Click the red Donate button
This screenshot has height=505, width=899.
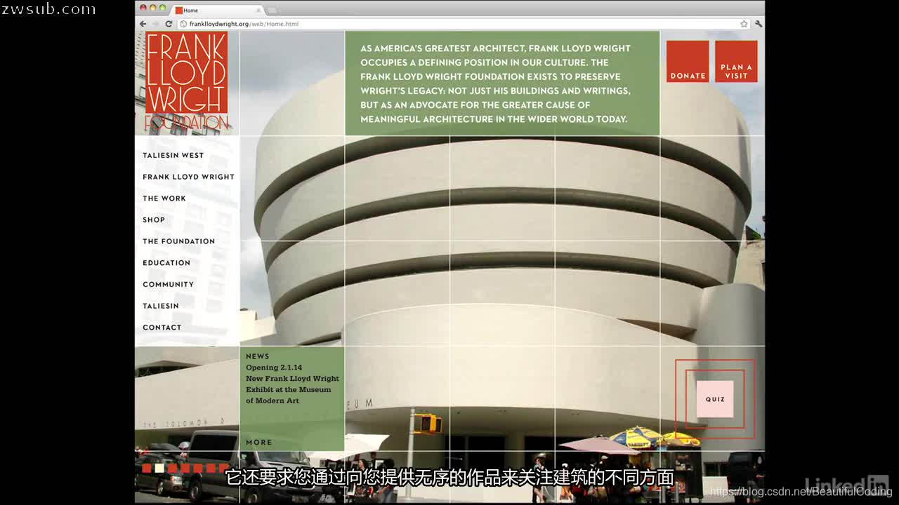[x=688, y=62]
